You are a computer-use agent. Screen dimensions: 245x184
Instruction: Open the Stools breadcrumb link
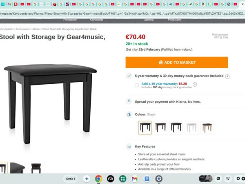click(x=36, y=29)
